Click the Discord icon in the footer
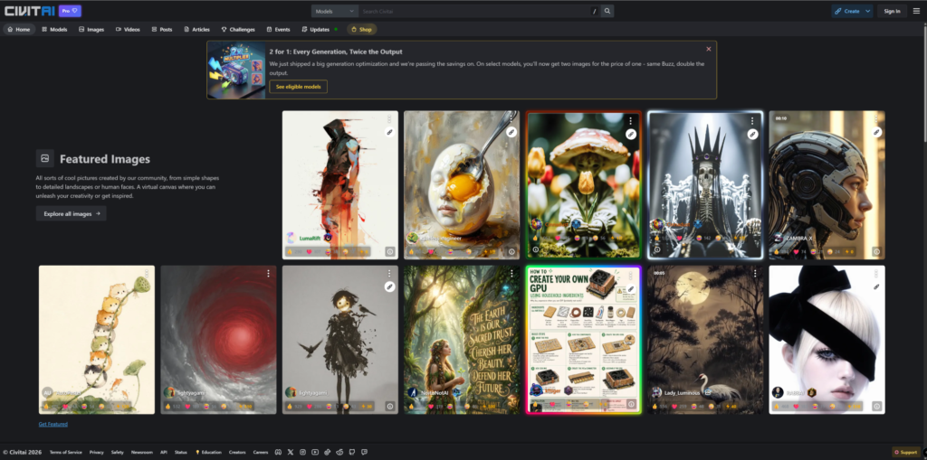The image size is (927, 460). coord(278,453)
